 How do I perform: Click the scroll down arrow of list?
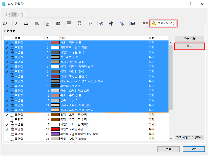(171, 139)
